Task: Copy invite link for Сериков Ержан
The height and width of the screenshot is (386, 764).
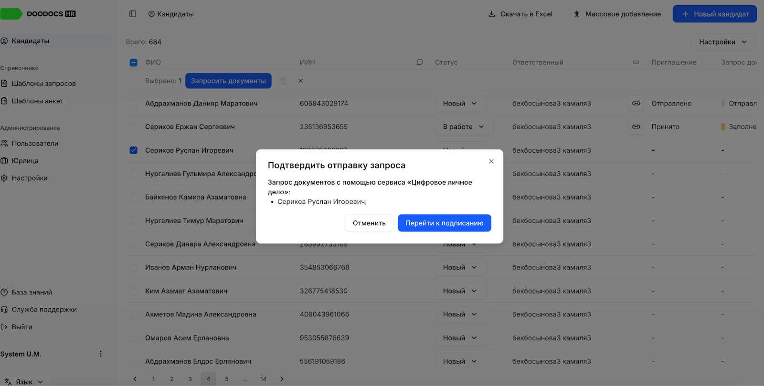Action: pyautogui.click(x=636, y=126)
